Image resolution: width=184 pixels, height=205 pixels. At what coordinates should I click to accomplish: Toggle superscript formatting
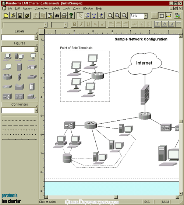click(x=102, y=24)
